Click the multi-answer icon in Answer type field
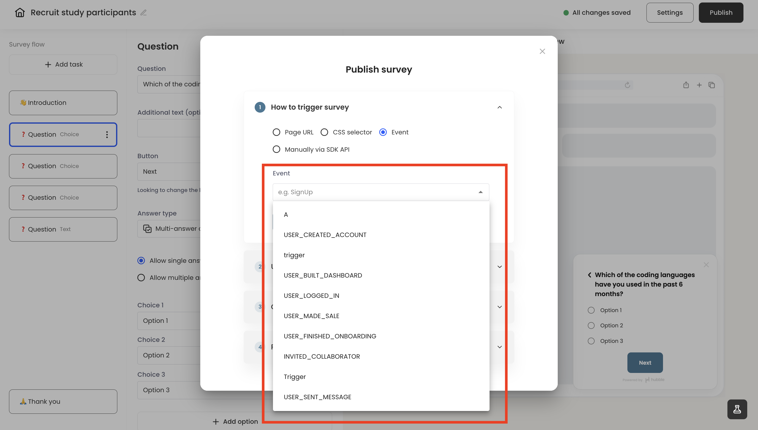 (x=147, y=228)
